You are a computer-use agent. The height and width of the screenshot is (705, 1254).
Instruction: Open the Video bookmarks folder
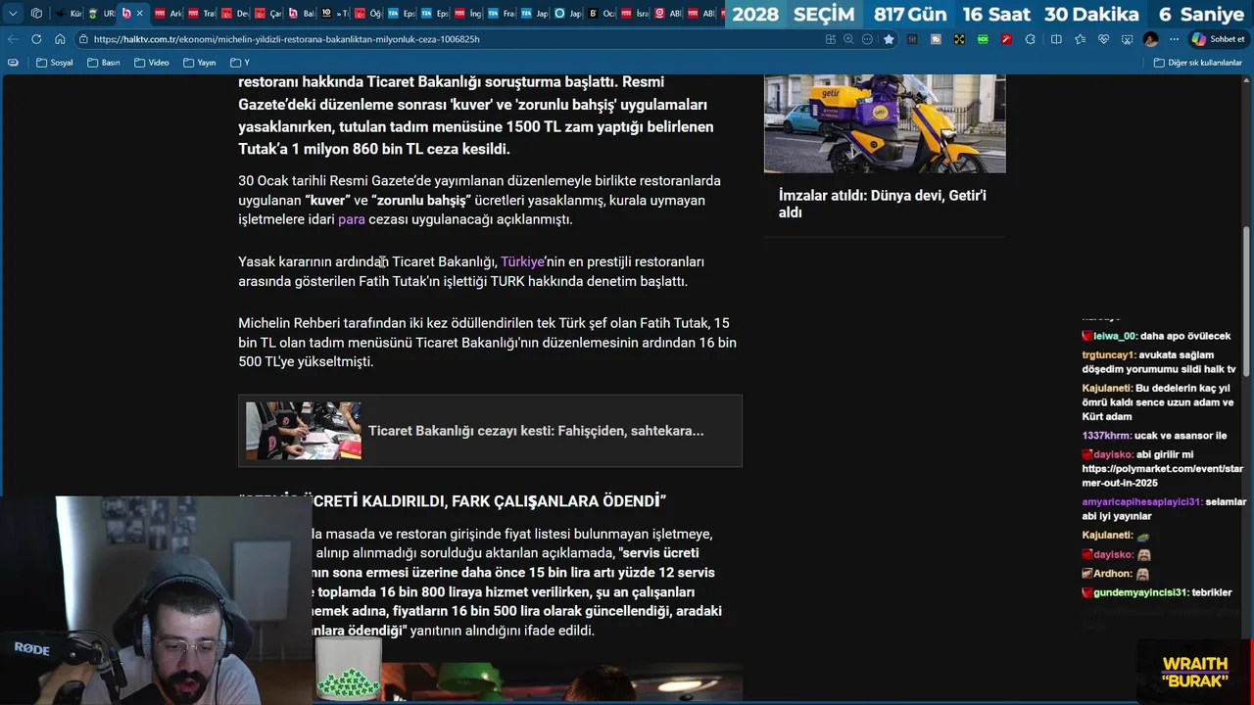point(152,63)
